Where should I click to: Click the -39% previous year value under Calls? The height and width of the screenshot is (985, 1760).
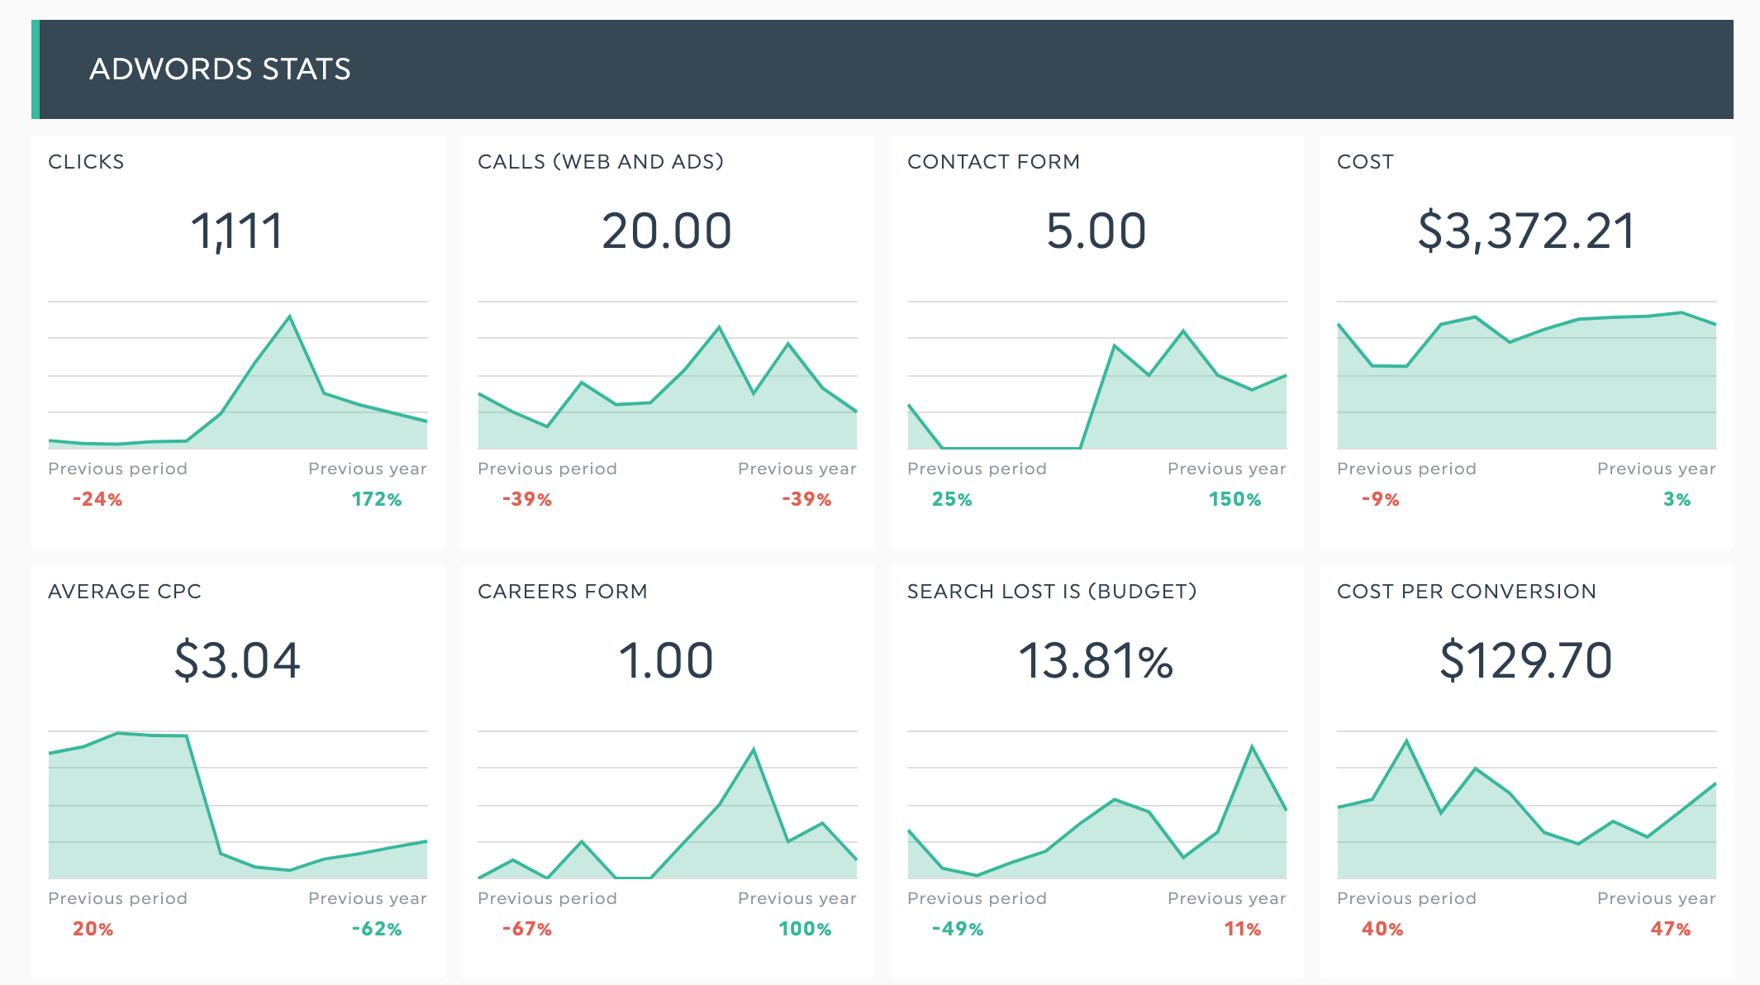point(806,499)
